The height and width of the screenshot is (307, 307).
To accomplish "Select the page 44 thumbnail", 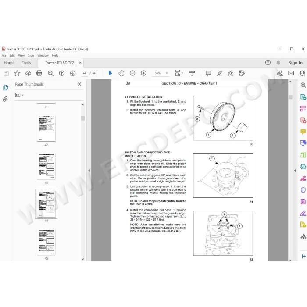I will tap(46, 204).
